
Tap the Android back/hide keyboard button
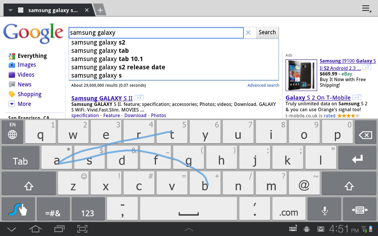[x=12, y=229]
